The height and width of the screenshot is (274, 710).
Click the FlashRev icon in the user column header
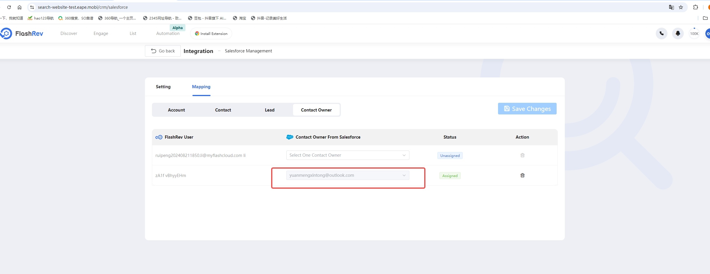pyautogui.click(x=159, y=137)
